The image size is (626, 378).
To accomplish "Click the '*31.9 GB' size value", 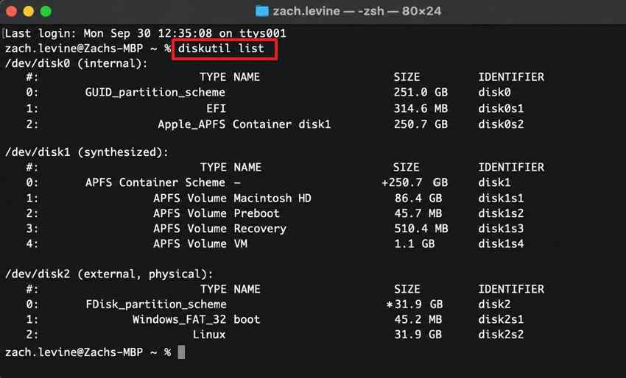I will click(415, 304).
